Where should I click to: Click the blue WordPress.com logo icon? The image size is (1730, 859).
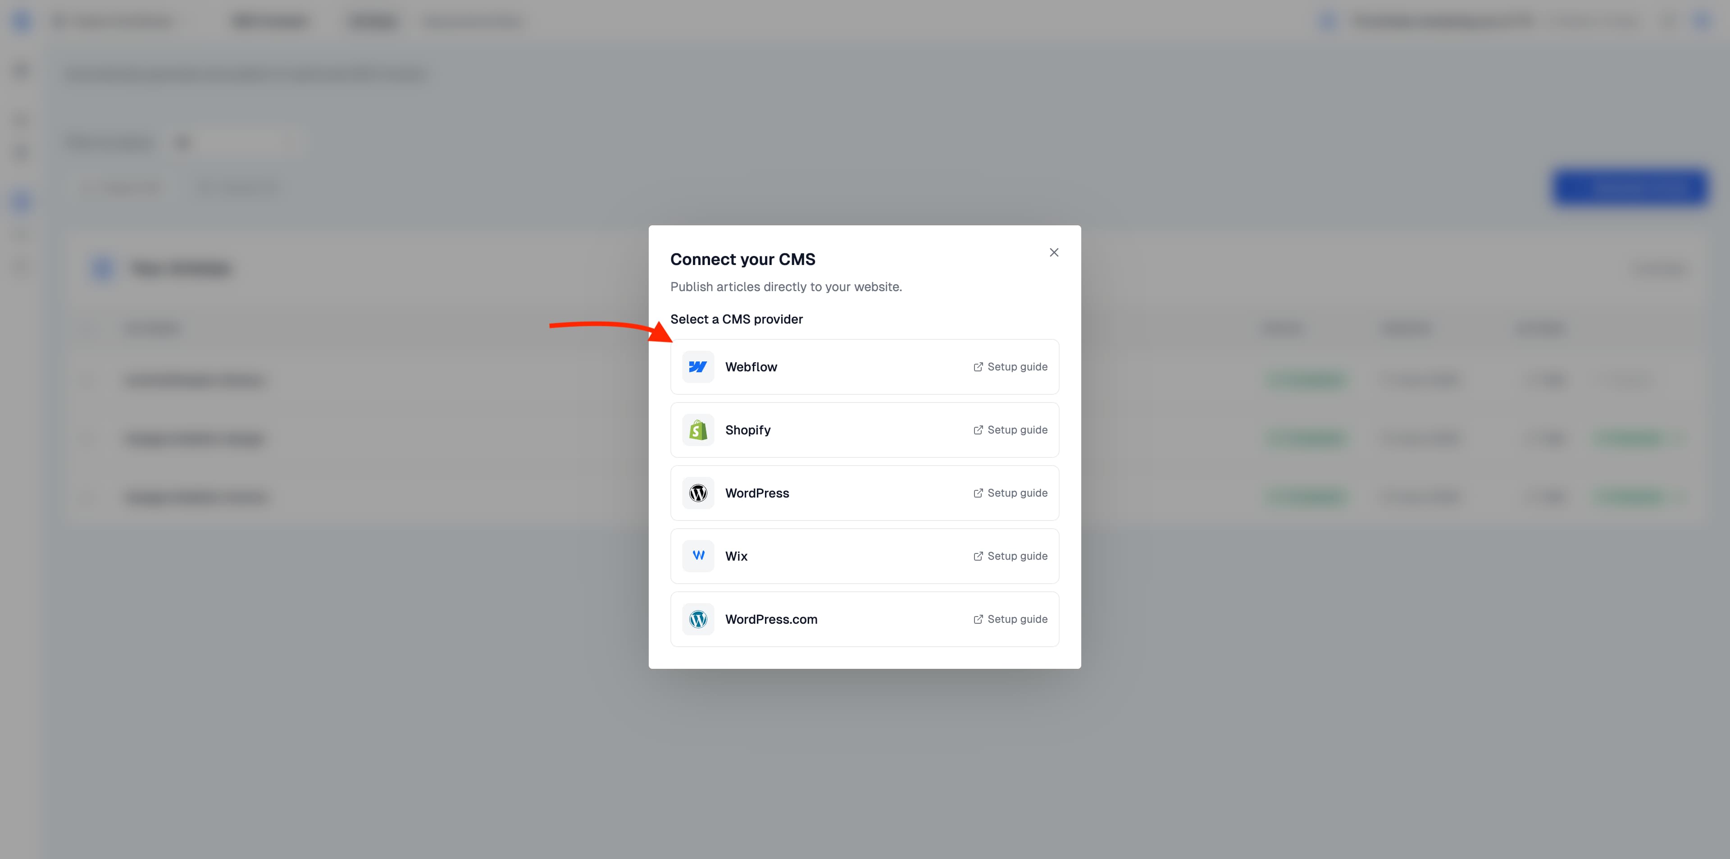point(698,619)
